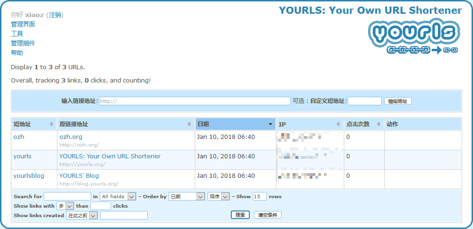Toggle the 日期 column descending arrow
Viewport: 473px width, 229px height.
(271, 124)
